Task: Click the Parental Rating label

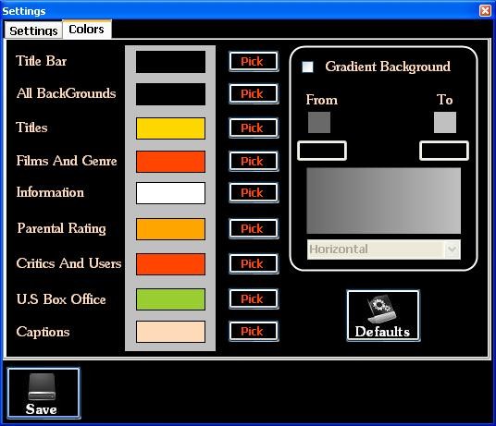Action: point(62,228)
